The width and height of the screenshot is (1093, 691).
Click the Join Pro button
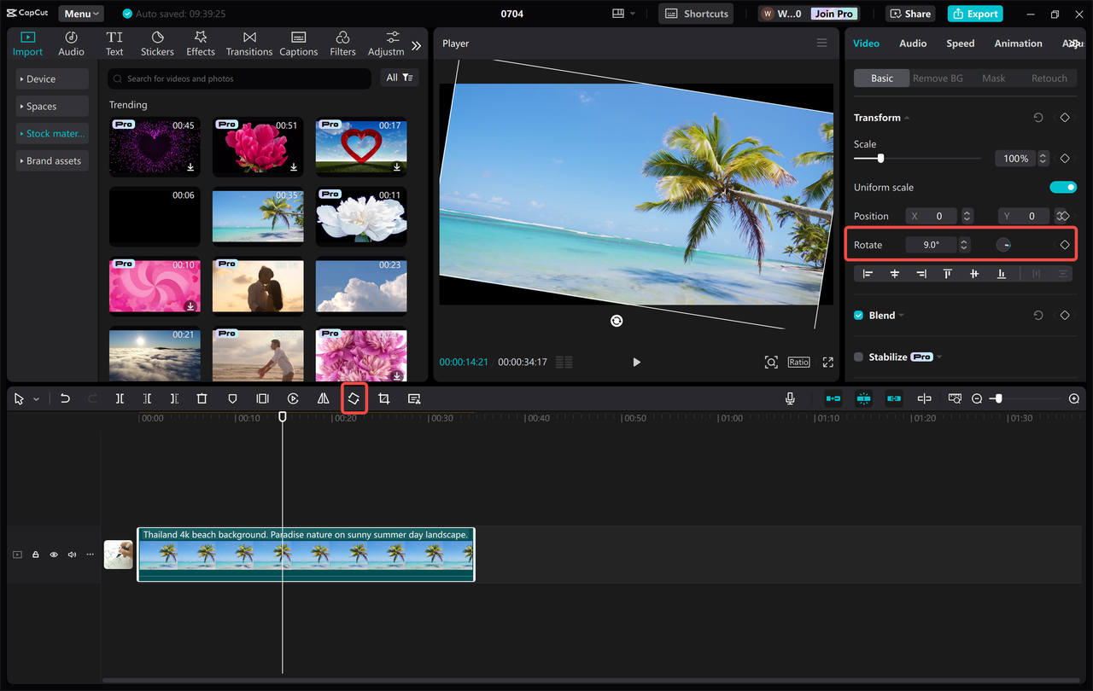tap(833, 13)
